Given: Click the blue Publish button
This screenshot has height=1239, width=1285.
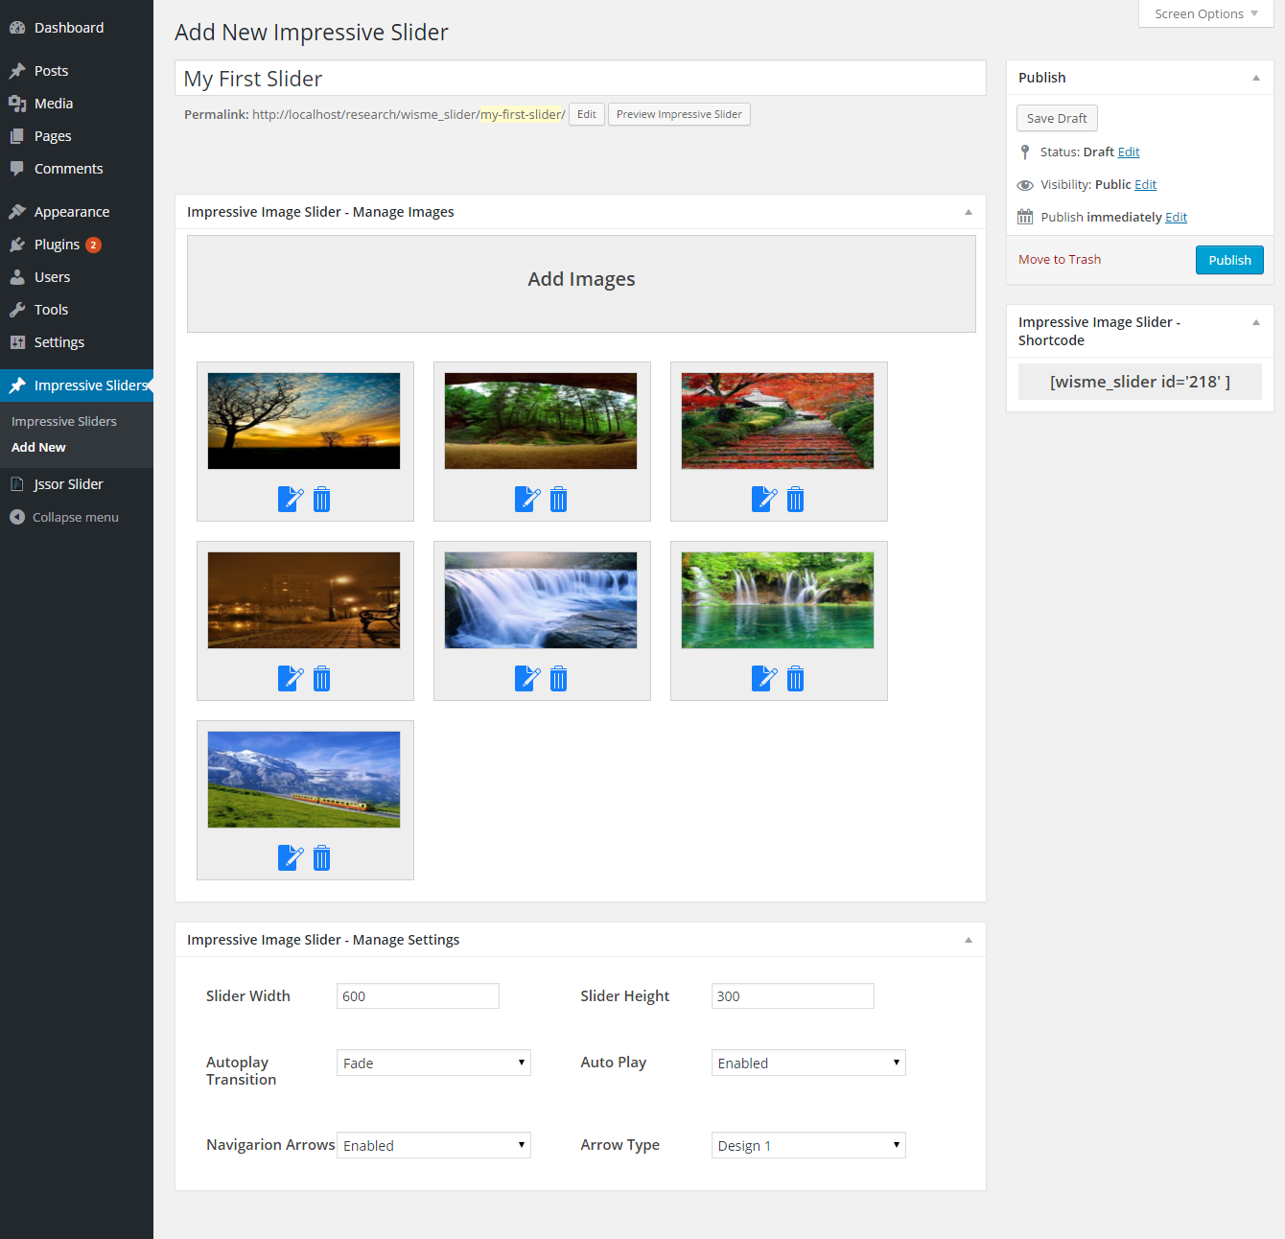Looking at the screenshot, I should (1229, 260).
